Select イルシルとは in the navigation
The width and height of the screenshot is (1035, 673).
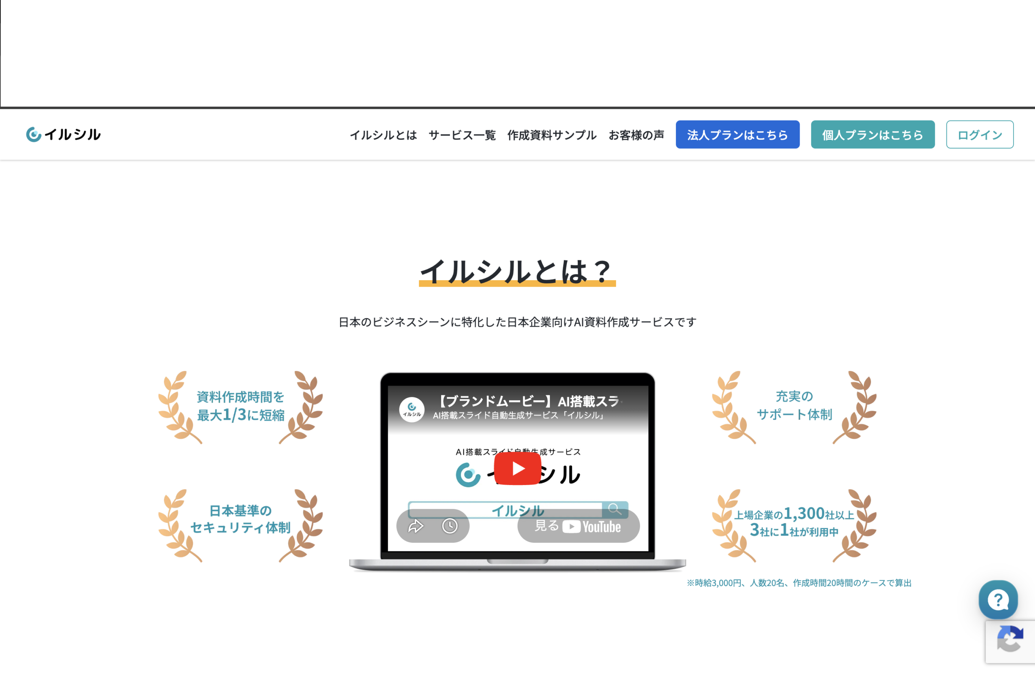pos(384,135)
